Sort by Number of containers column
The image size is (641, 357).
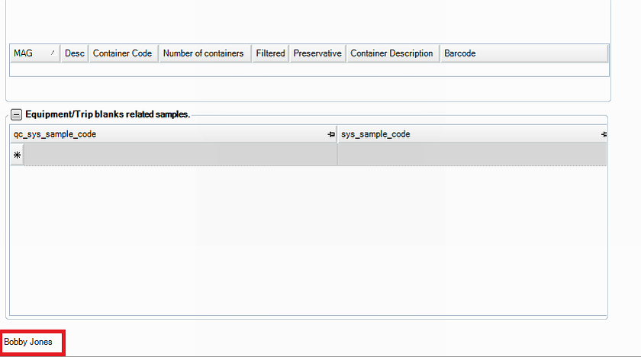tap(203, 53)
